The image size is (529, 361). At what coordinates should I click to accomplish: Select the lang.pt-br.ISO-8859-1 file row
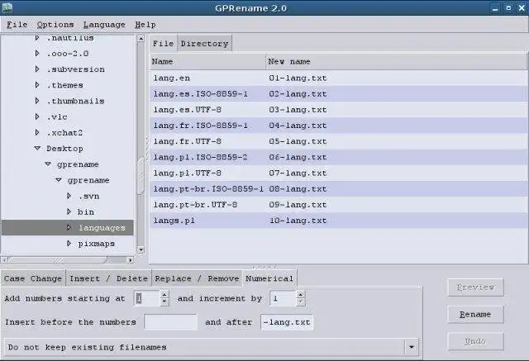[x=339, y=188]
